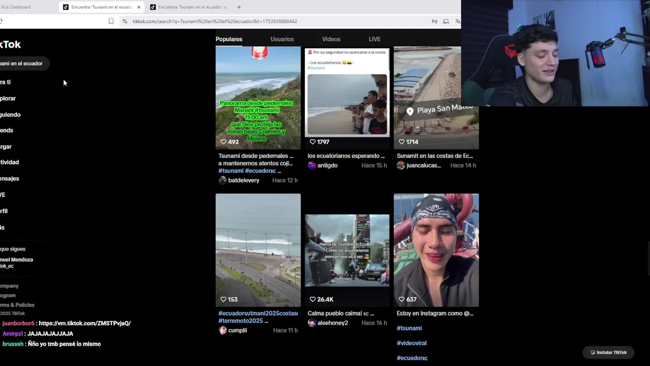The width and height of the screenshot is (650, 366).
Task: Click the #terremoto2025 hashtag link
Action: [240, 321]
